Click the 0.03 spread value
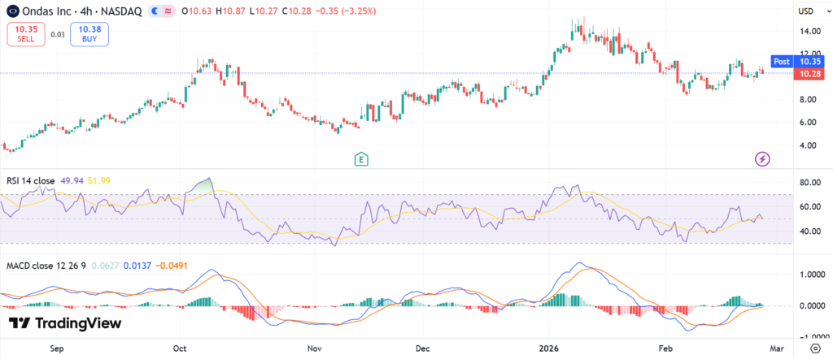This screenshot has height=359, width=833. coord(58,34)
